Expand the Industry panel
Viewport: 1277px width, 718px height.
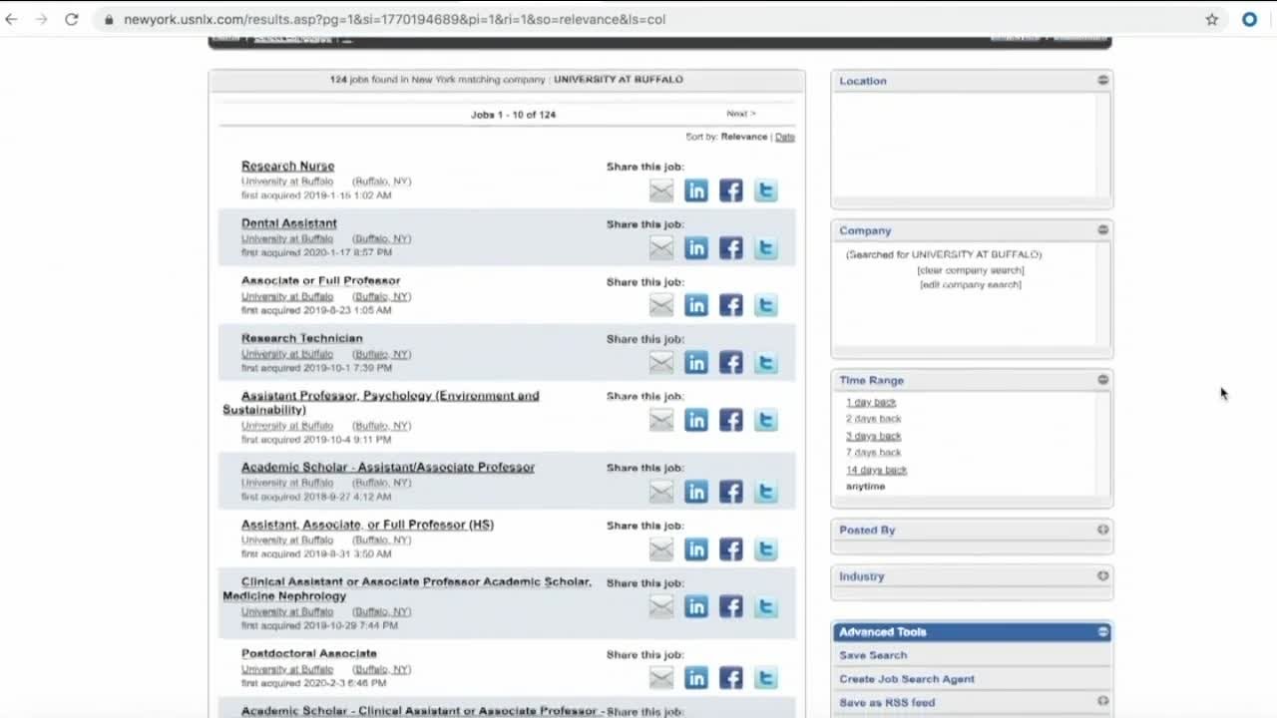coord(1102,575)
